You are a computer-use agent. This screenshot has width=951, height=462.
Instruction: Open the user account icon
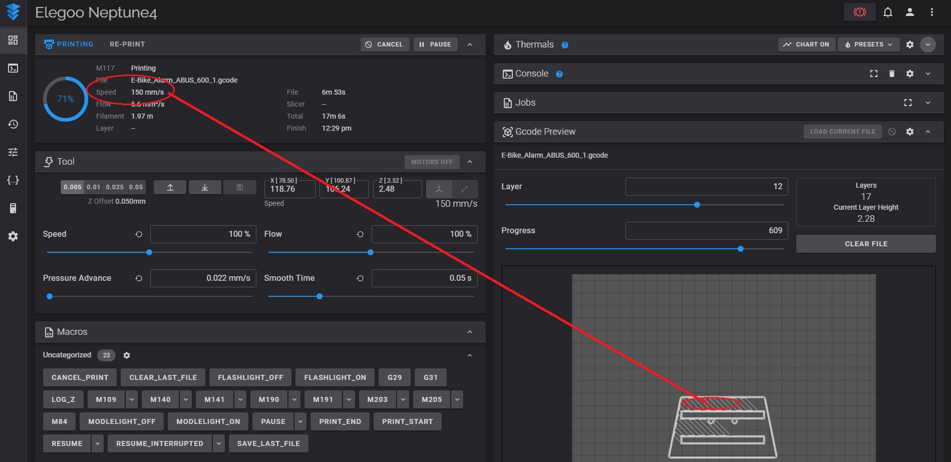click(x=910, y=12)
